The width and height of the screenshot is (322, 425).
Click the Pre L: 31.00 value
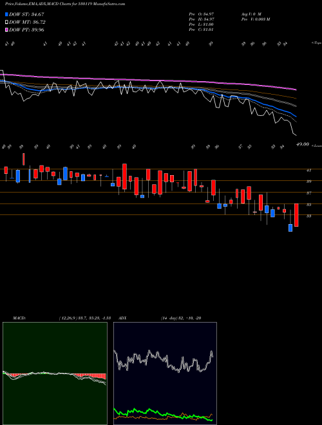tap(202, 24)
